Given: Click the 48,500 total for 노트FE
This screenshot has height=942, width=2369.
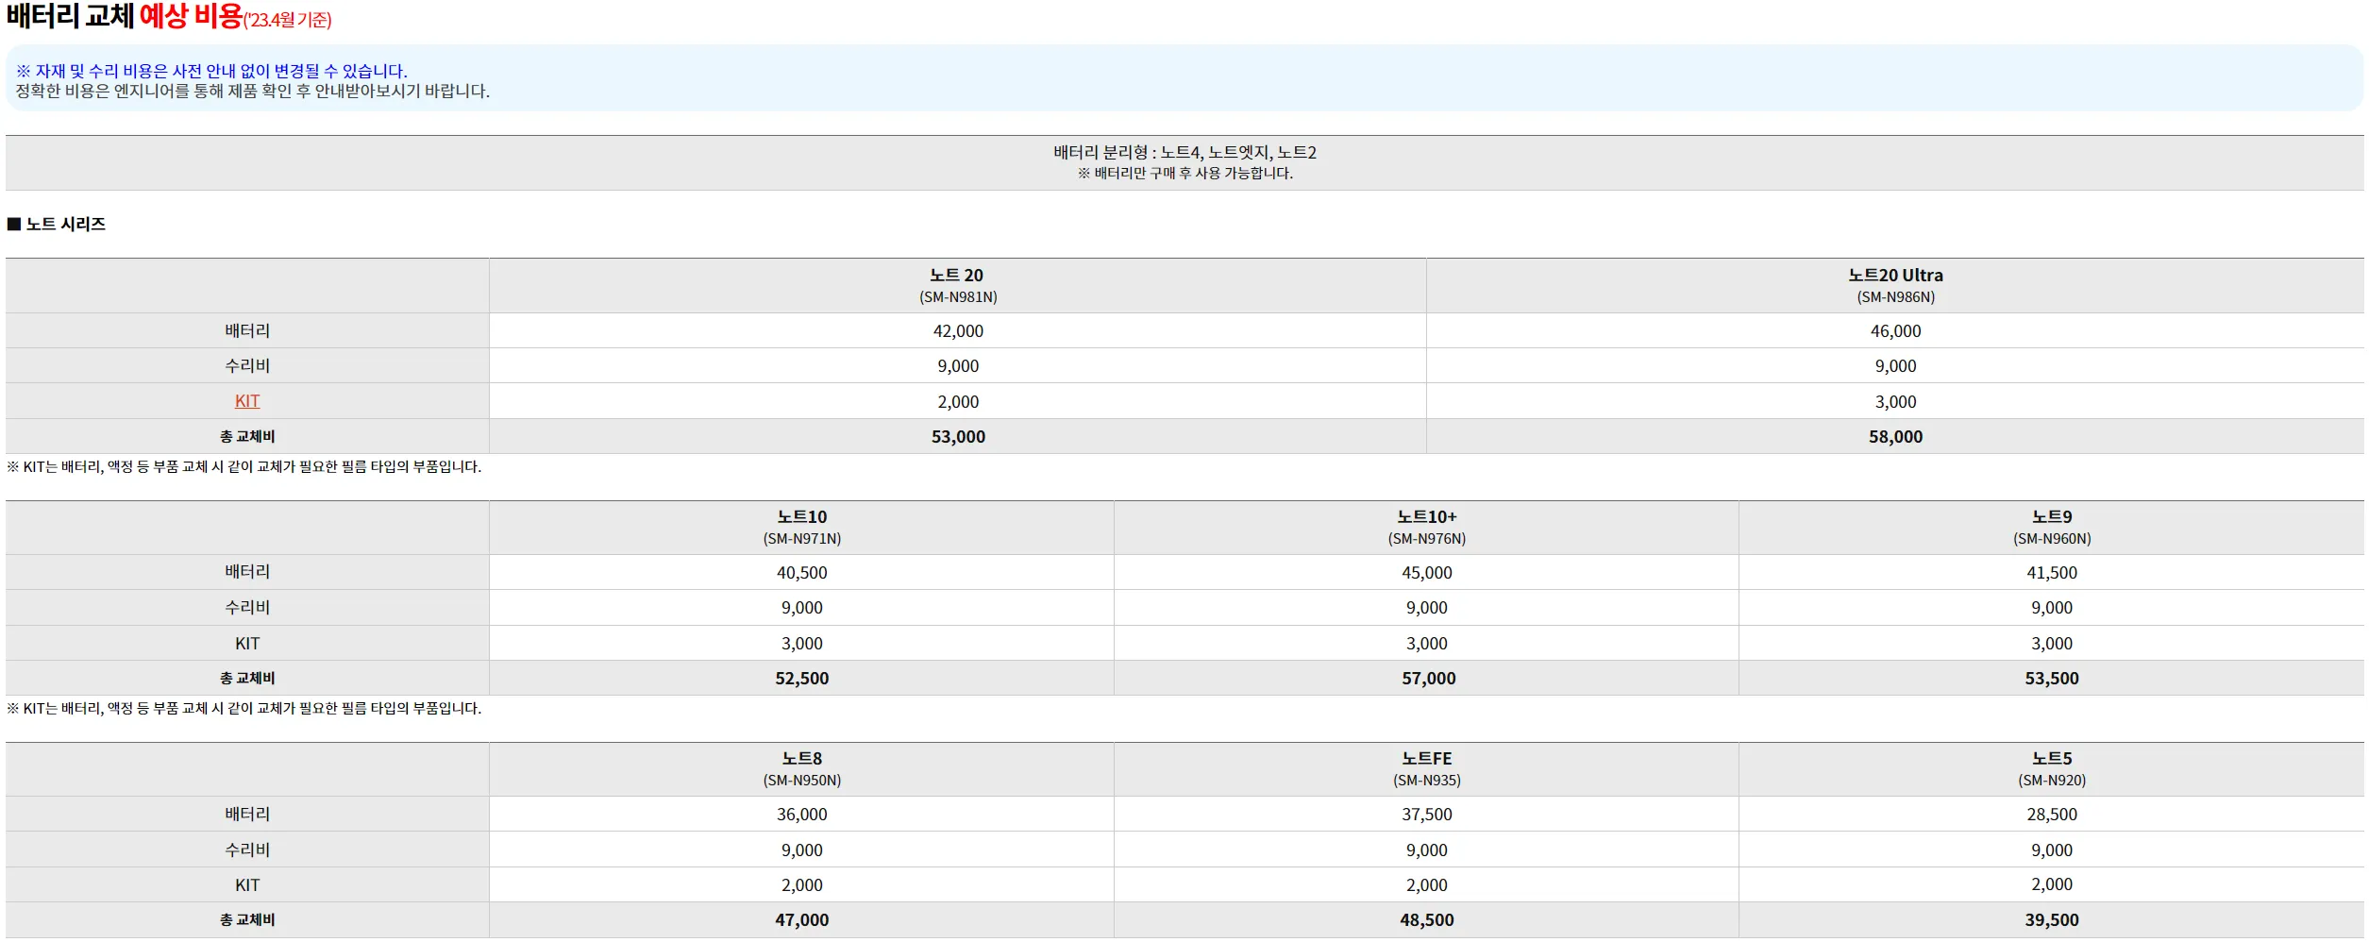Looking at the screenshot, I should (x=1427, y=920).
